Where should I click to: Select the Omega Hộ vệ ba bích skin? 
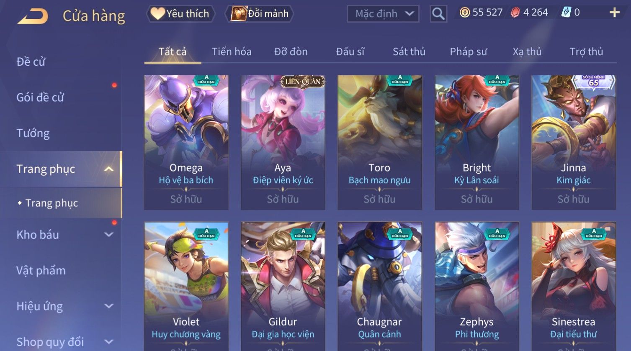[x=186, y=142]
